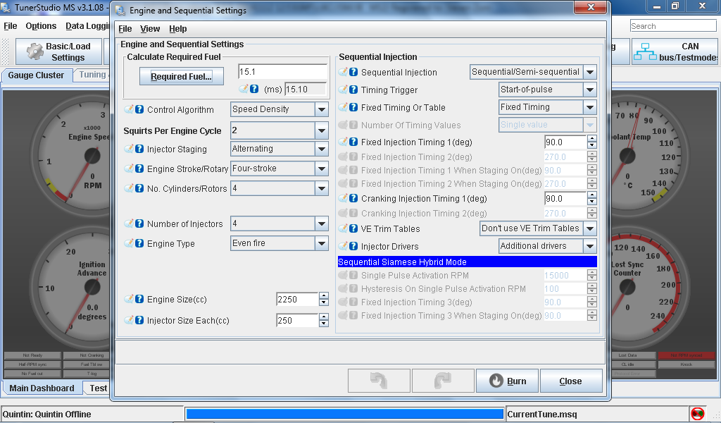
Task: Open help for Injector Drivers setting
Action: 353,246
